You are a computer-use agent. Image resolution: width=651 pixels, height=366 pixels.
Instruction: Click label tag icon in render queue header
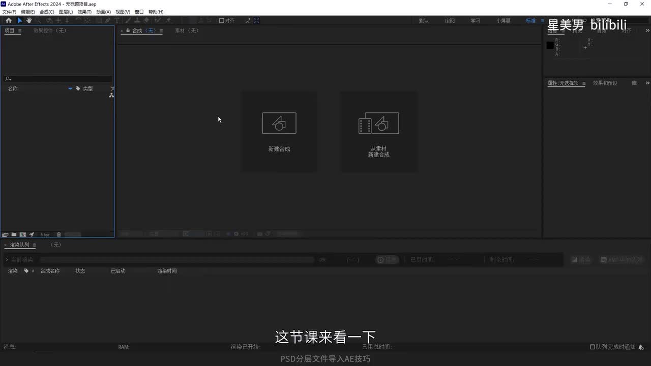(x=26, y=271)
